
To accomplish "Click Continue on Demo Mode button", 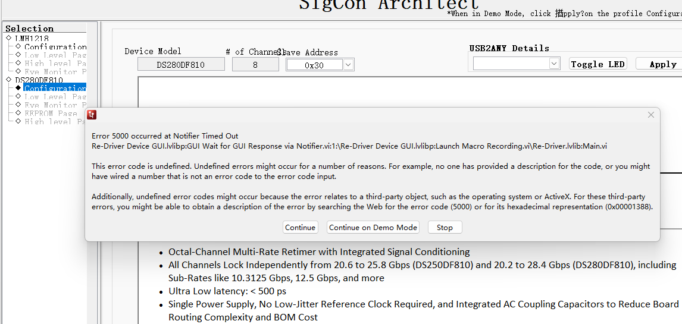I will 373,227.
